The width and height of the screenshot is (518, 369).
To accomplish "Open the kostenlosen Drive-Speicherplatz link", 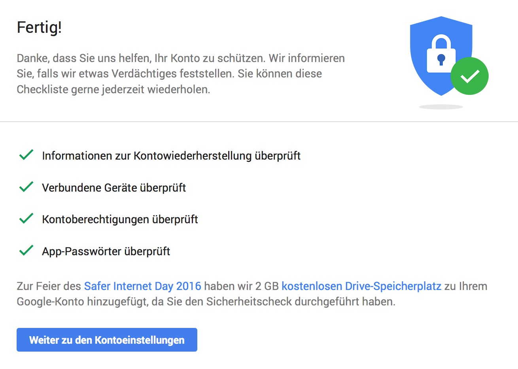I will pos(361,286).
